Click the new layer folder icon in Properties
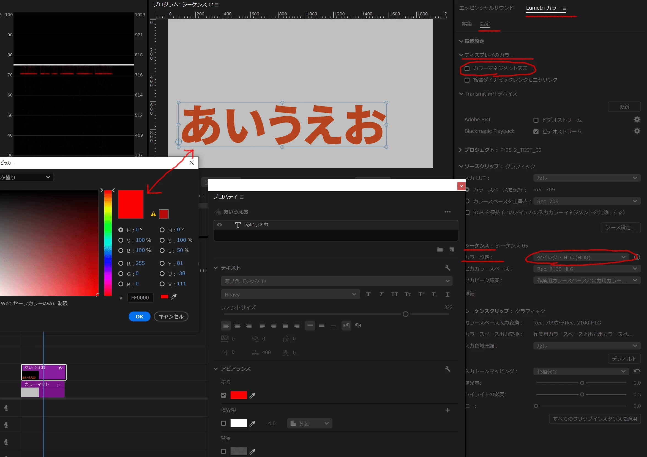Image resolution: width=647 pixels, height=457 pixels. click(439, 249)
